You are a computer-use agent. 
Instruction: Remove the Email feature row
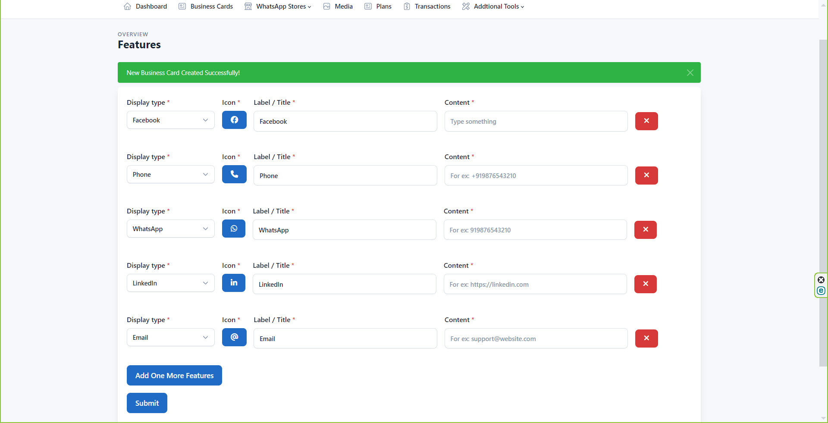[646, 338]
